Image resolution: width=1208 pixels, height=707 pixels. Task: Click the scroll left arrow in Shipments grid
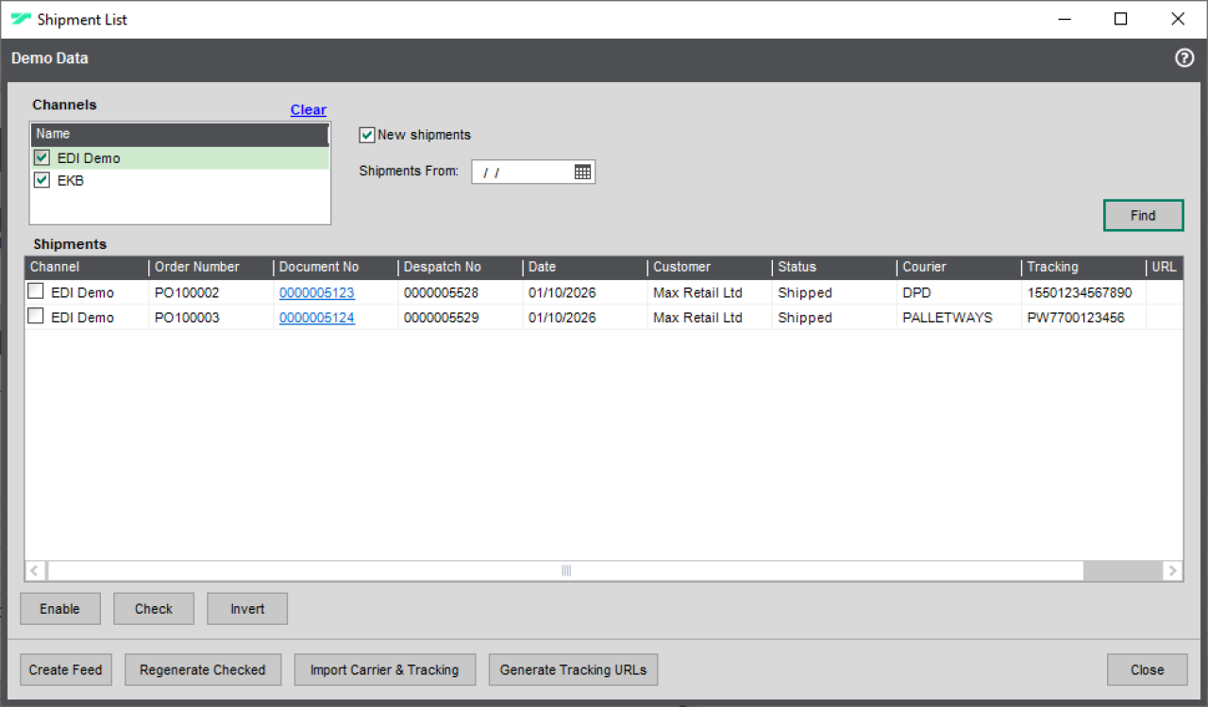(x=36, y=570)
